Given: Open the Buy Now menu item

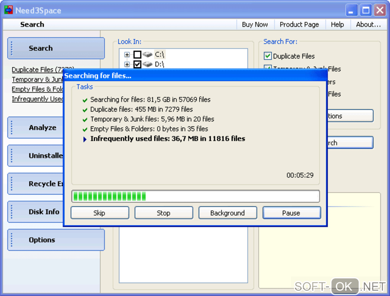Looking at the screenshot, I should (x=255, y=25).
